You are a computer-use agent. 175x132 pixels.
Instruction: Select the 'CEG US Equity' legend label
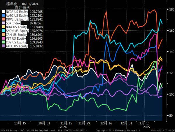click(x=16, y=42)
